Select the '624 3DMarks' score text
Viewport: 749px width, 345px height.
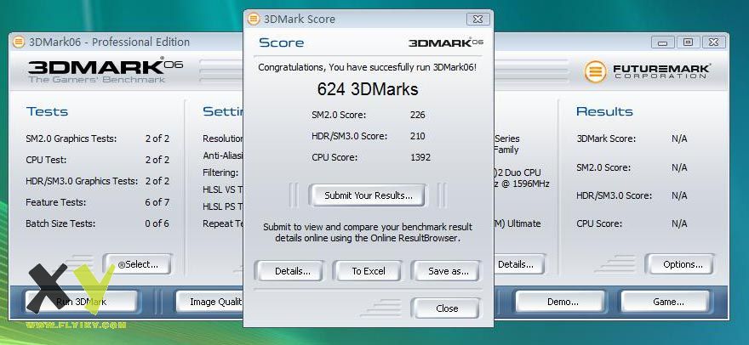click(x=368, y=89)
